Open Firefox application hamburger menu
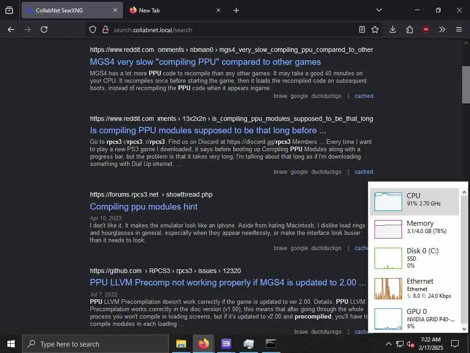The width and height of the screenshot is (470, 353). [x=459, y=29]
